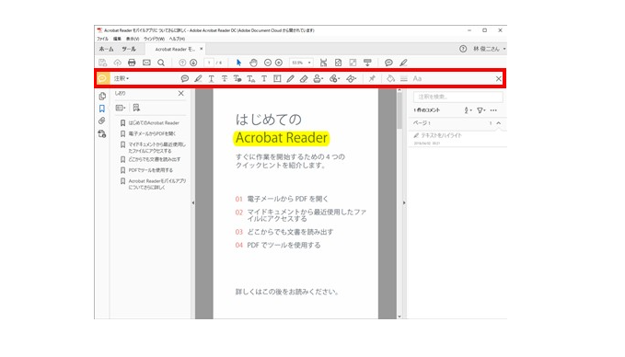Open the ファイル menu
The image size is (625, 357).
point(102,39)
